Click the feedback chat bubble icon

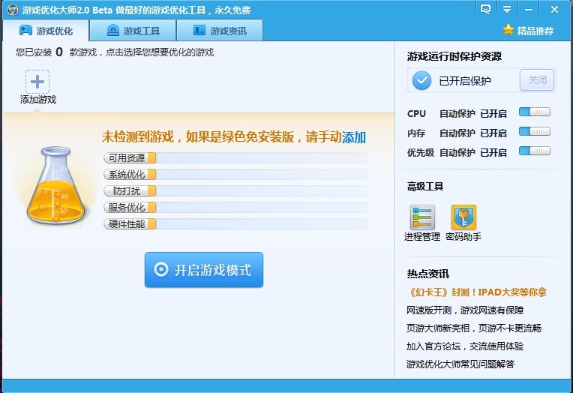[486, 9]
